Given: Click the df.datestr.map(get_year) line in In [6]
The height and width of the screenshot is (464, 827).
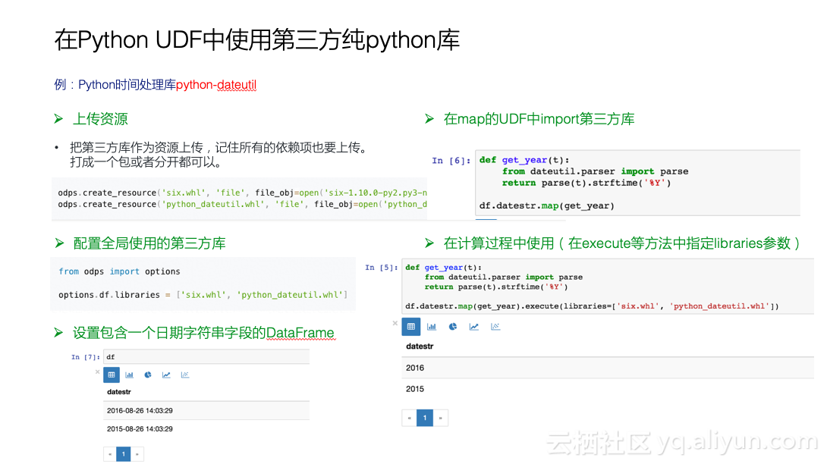Looking at the screenshot, I should coord(547,206).
